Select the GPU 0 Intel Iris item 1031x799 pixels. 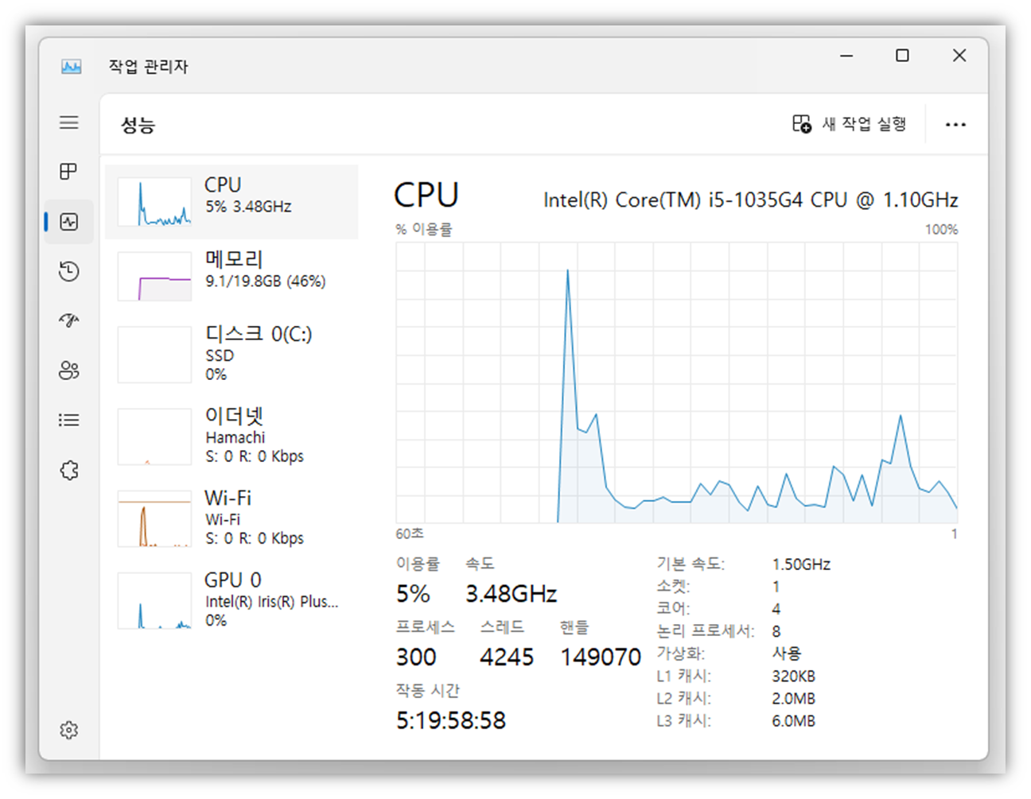click(x=231, y=599)
